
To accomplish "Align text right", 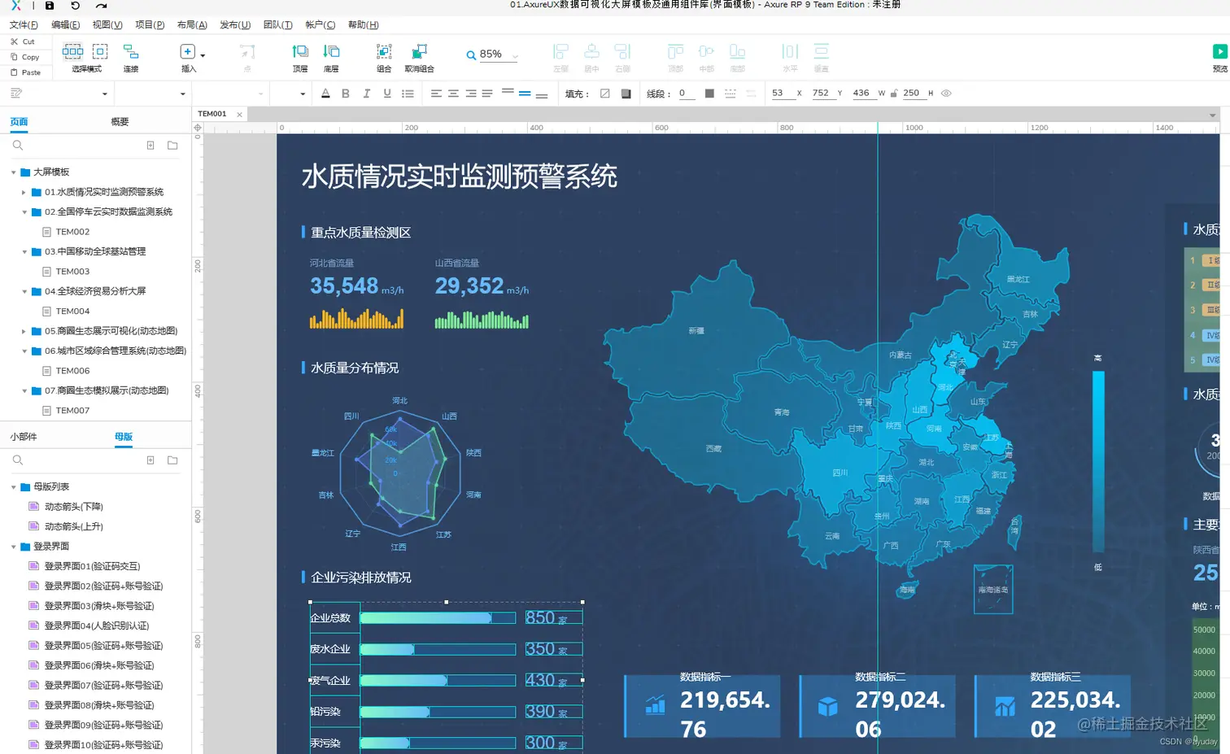I will pyautogui.click(x=470, y=94).
